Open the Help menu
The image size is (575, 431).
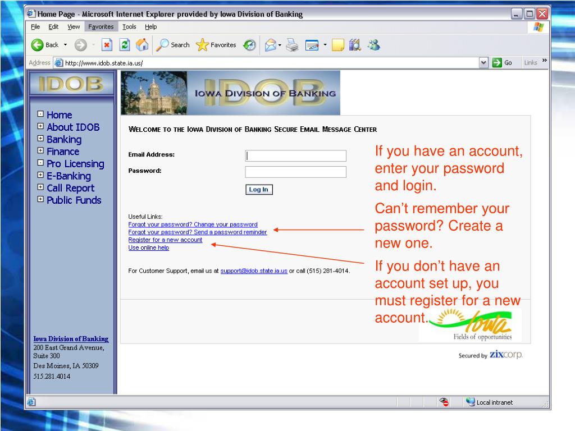[150, 27]
